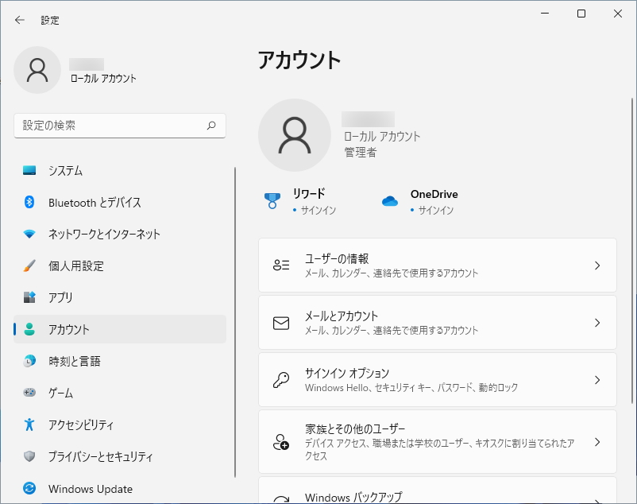Click サインイン under リワード
This screenshot has height=504, width=637.
point(318,210)
